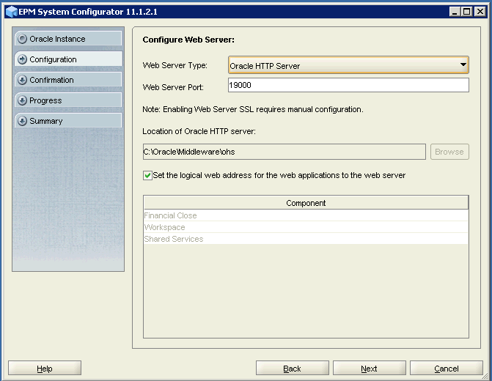Select the Confirmation step label
The height and width of the screenshot is (381, 492).
click(51, 80)
